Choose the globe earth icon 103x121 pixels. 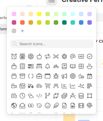tap(14, 106)
